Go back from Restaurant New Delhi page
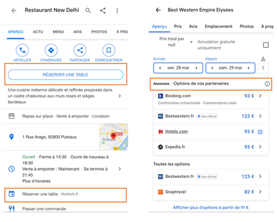This screenshot has height=222, width=277. tap(14, 11)
